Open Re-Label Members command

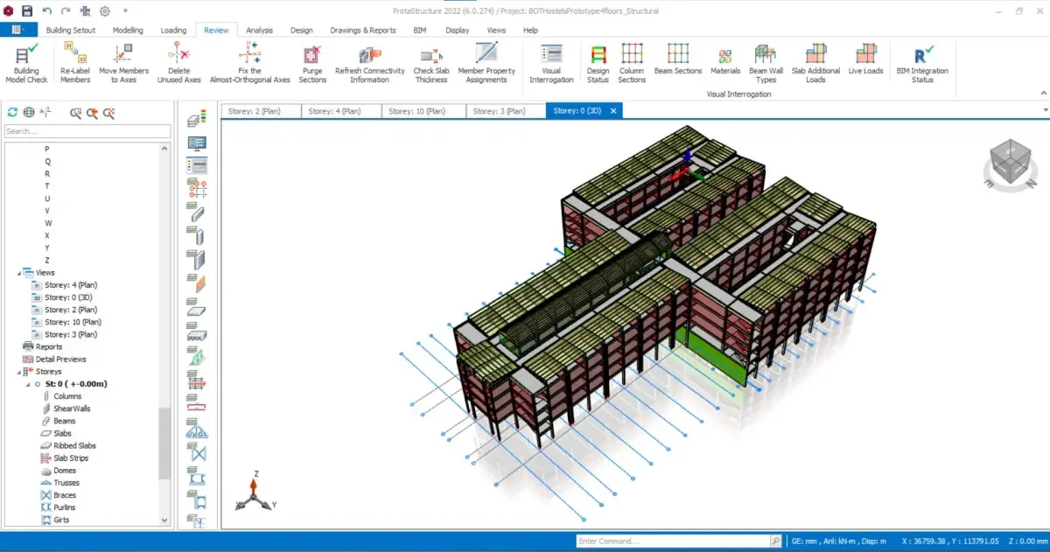tap(75, 64)
